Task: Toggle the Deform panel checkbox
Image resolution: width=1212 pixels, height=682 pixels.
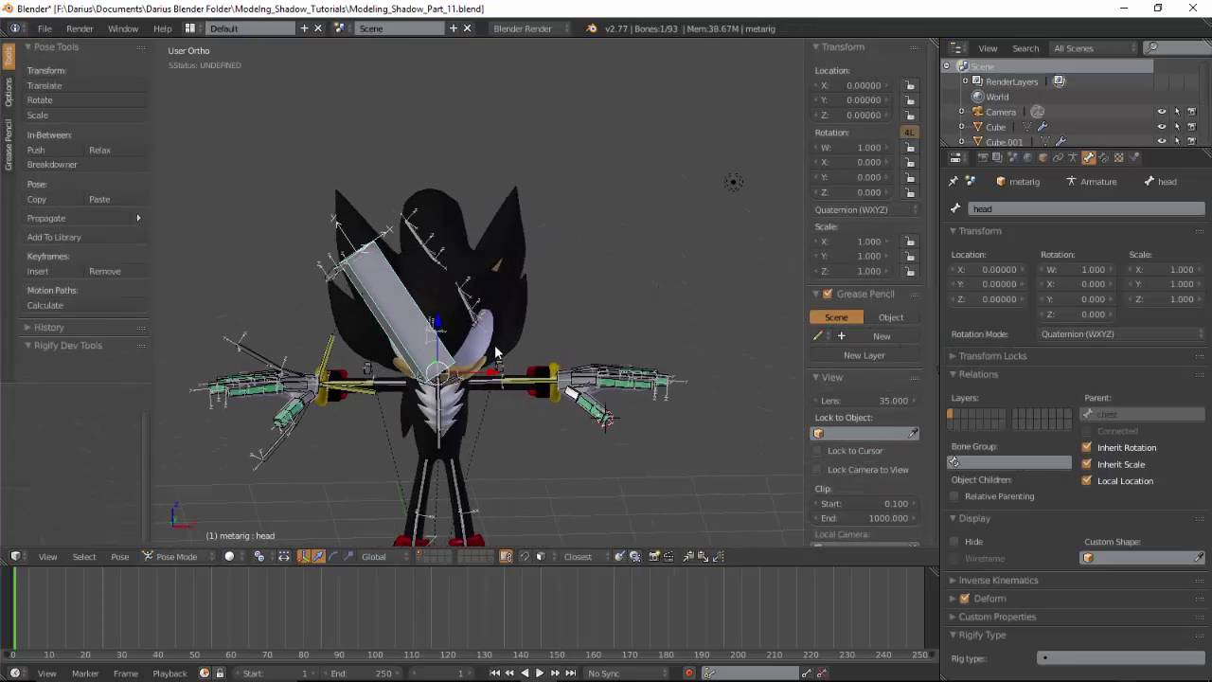Action: 965,599
